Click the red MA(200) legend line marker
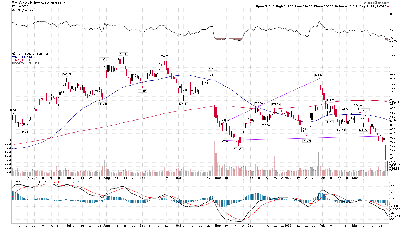 [13, 60]
